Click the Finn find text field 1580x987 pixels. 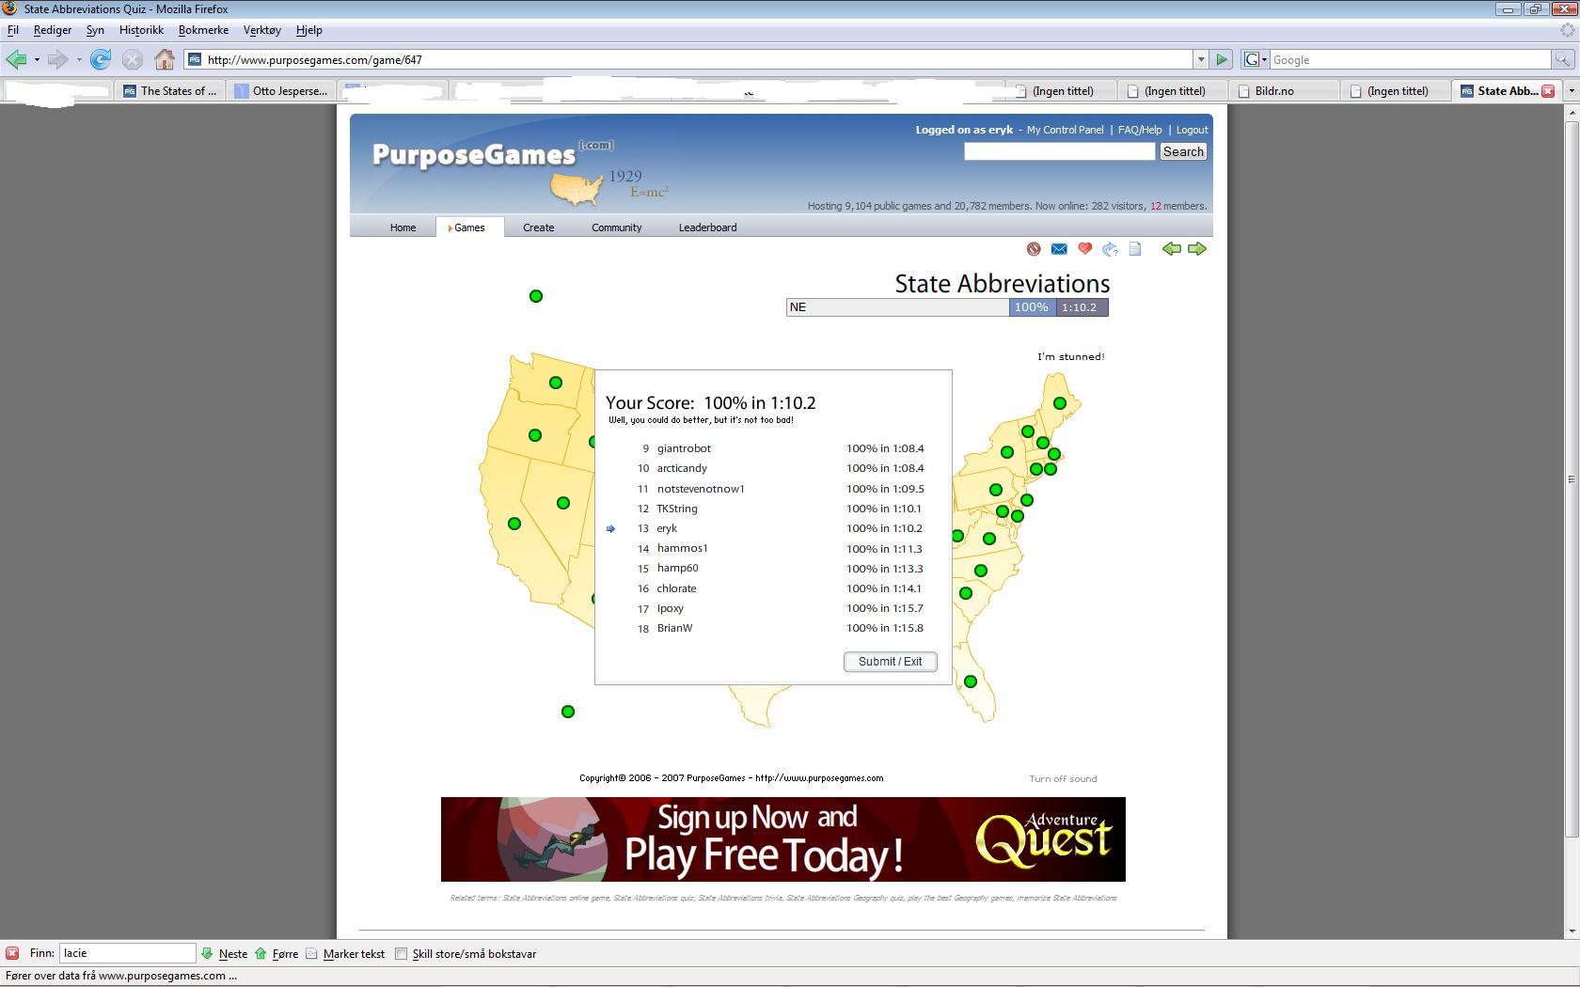(x=128, y=953)
